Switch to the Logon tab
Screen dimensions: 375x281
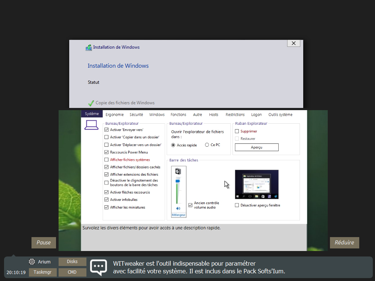point(256,115)
